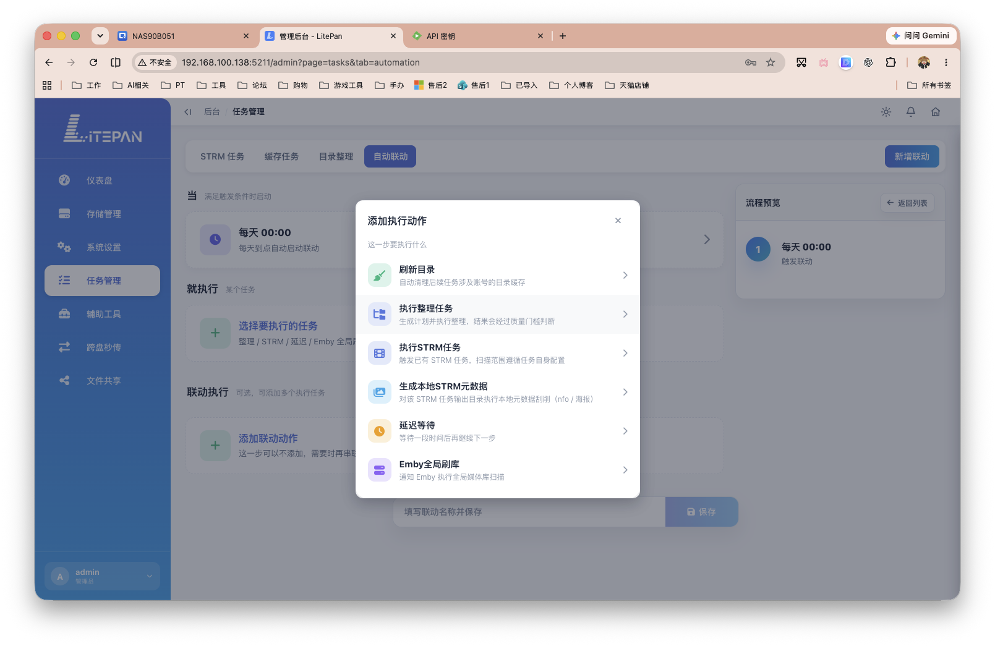Image resolution: width=995 pixels, height=646 pixels.
Task: Open the 工作 bookmarks folder
Action: [x=87, y=85]
